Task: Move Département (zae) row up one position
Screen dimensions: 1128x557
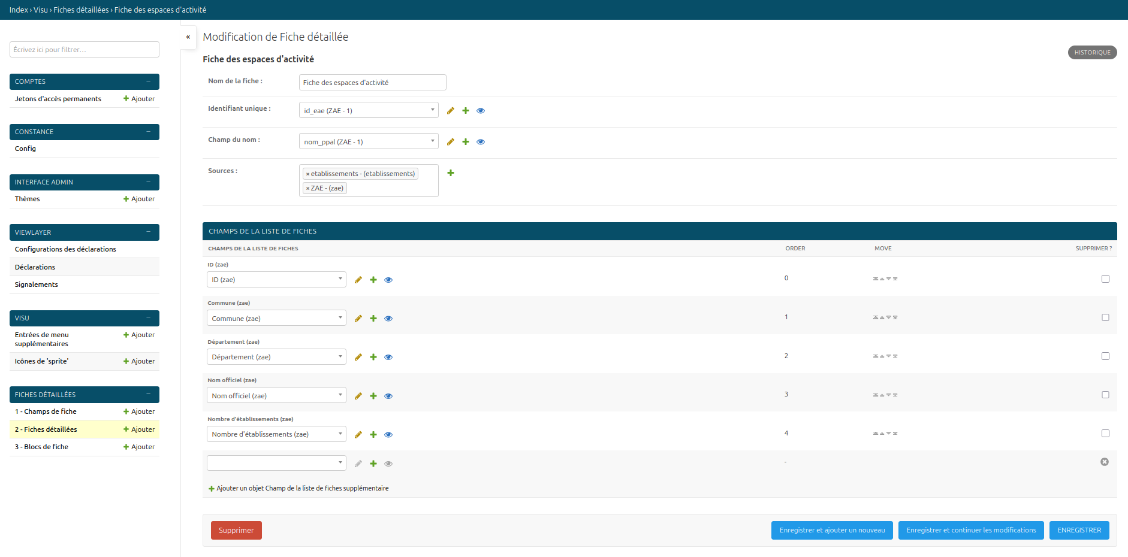Action: point(882,356)
